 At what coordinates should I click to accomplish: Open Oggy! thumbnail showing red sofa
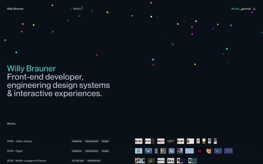coord(180,151)
